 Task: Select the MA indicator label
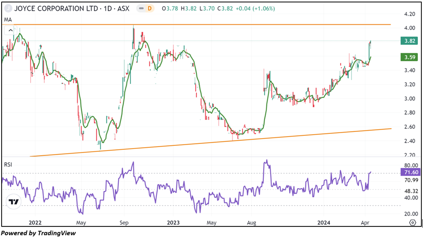pos(8,20)
